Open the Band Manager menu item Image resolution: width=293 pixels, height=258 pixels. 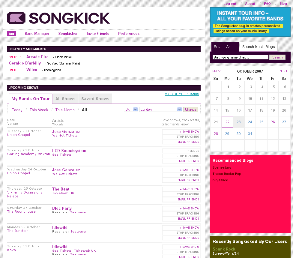coord(37,34)
